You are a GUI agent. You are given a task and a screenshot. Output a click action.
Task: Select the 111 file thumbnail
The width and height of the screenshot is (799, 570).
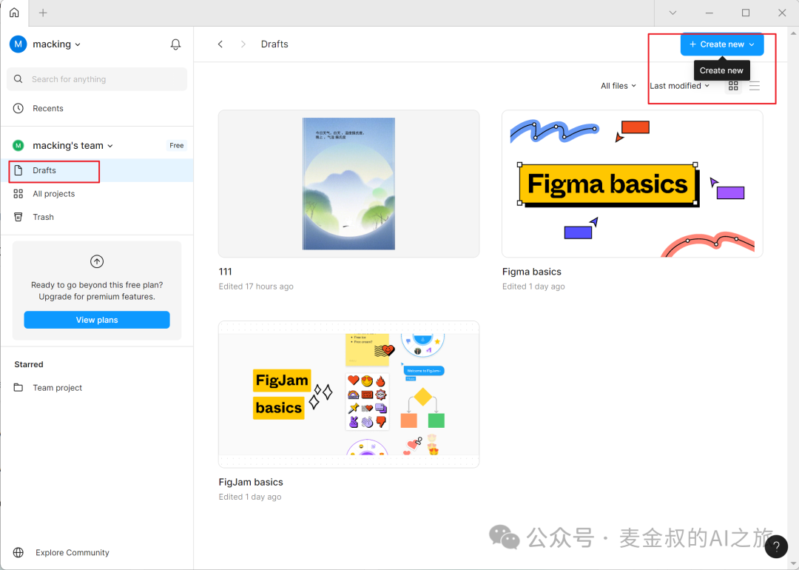[x=348, y=184]
